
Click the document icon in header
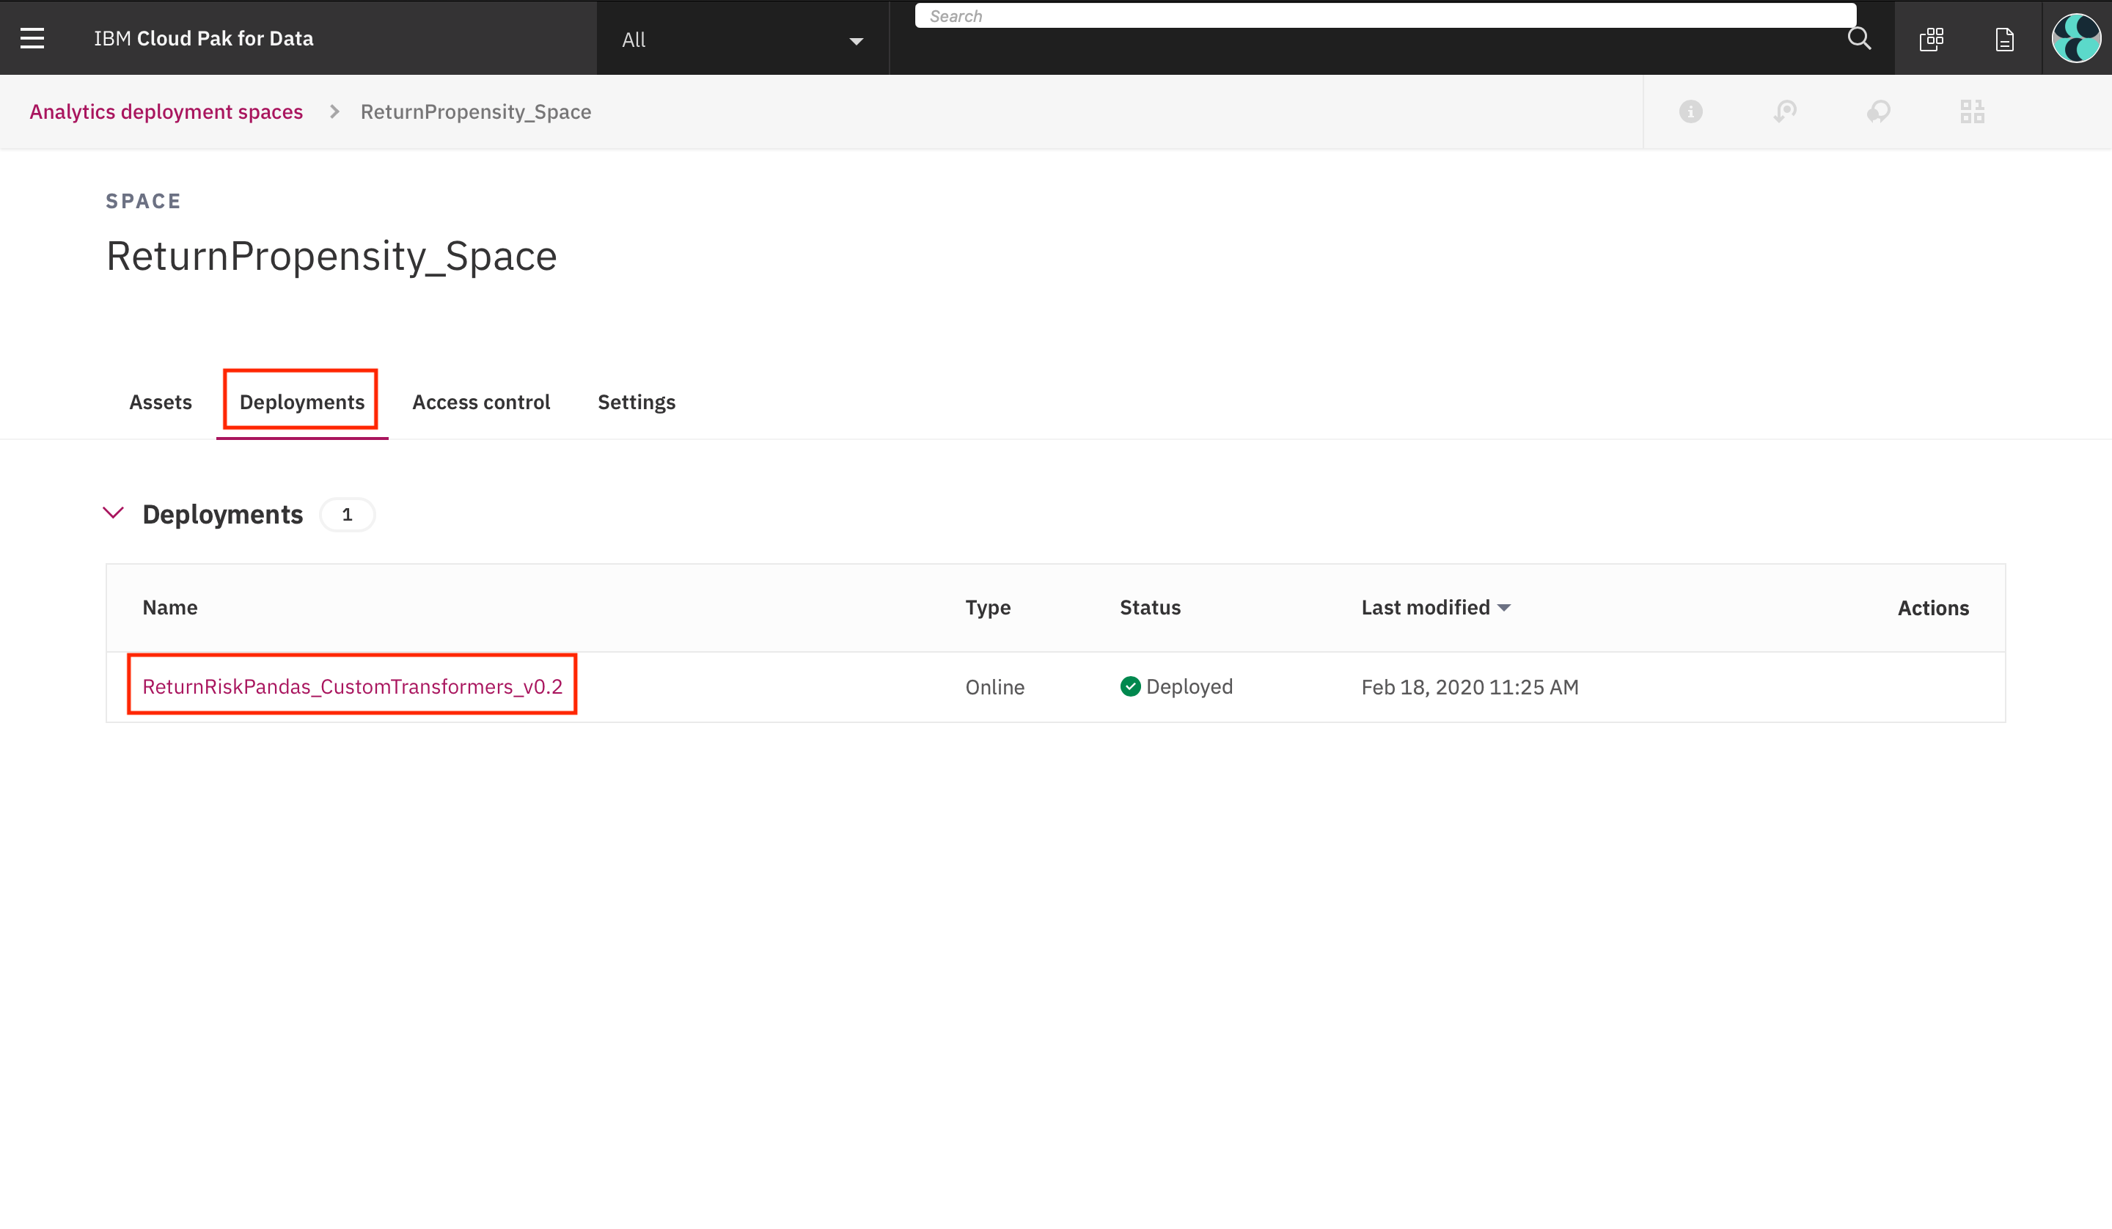[x=2004, y=39]
